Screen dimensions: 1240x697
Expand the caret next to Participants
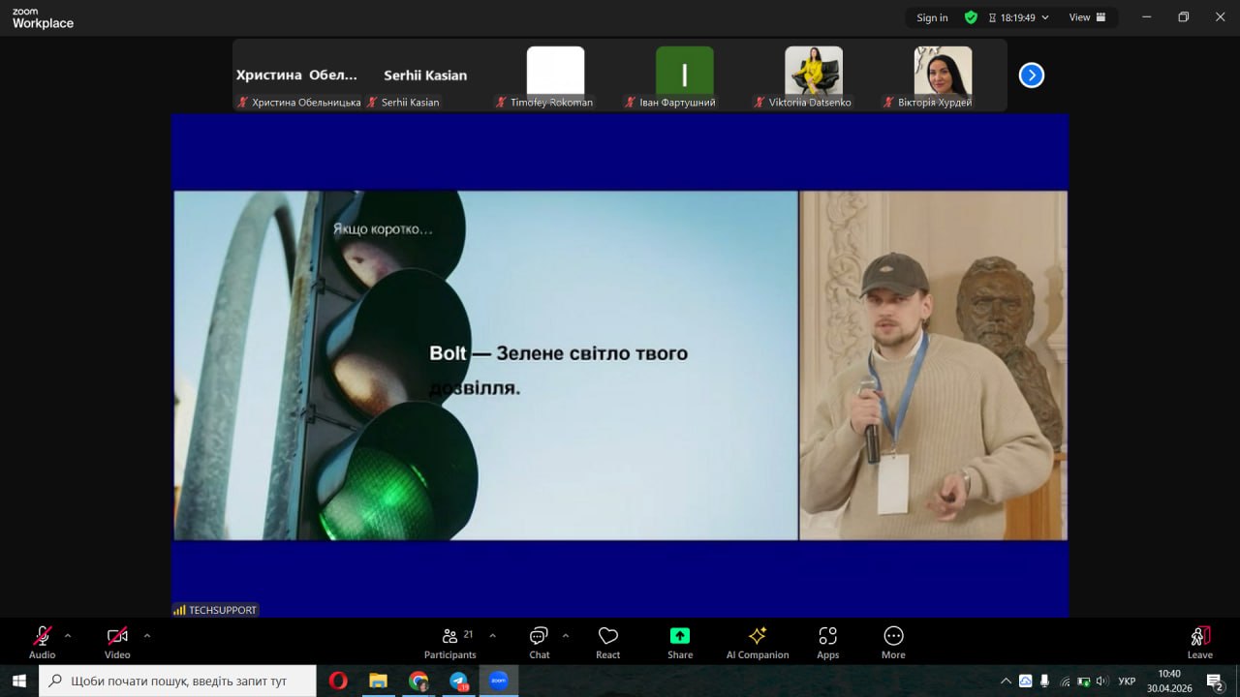tap(492, 636)
